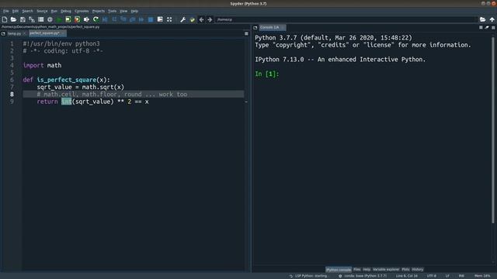
Task: Click Mem 18% status indicator
Action: coord(482,276)
